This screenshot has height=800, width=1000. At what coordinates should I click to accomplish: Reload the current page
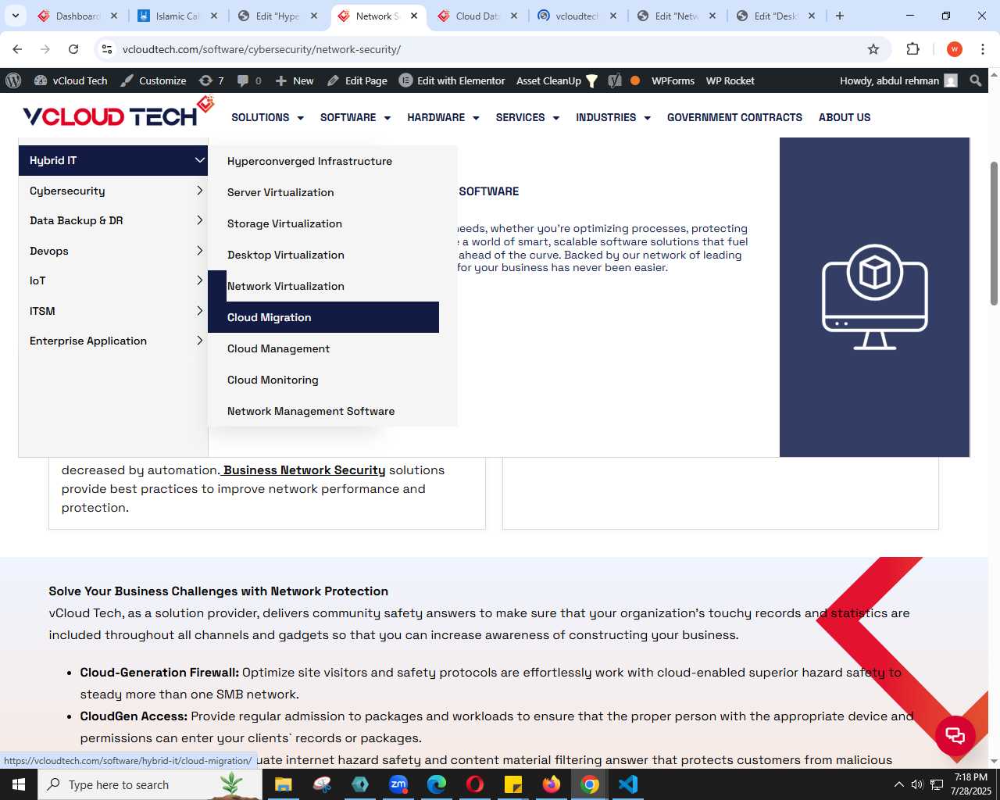coord(73,49)
